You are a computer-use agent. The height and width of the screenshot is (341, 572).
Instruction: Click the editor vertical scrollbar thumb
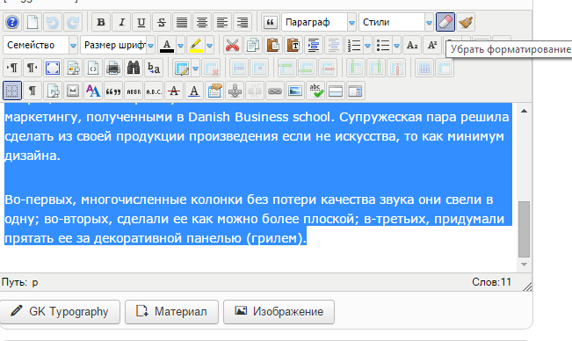tap(525, 229)
